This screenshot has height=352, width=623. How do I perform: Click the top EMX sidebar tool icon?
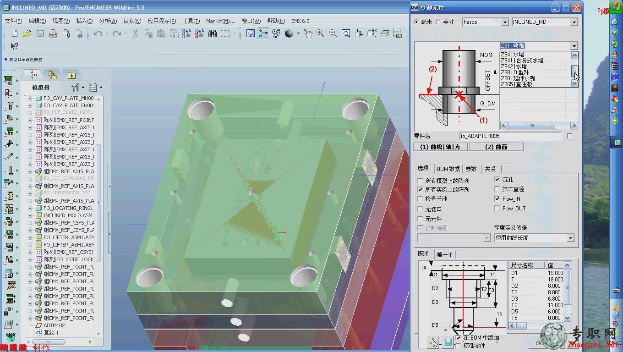tap(8, 81)
